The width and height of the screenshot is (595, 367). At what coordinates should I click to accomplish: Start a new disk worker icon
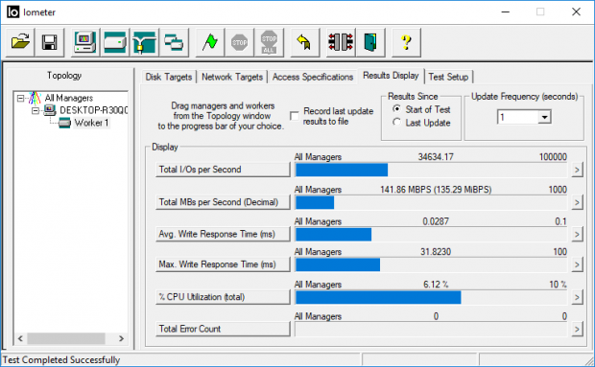114,42
